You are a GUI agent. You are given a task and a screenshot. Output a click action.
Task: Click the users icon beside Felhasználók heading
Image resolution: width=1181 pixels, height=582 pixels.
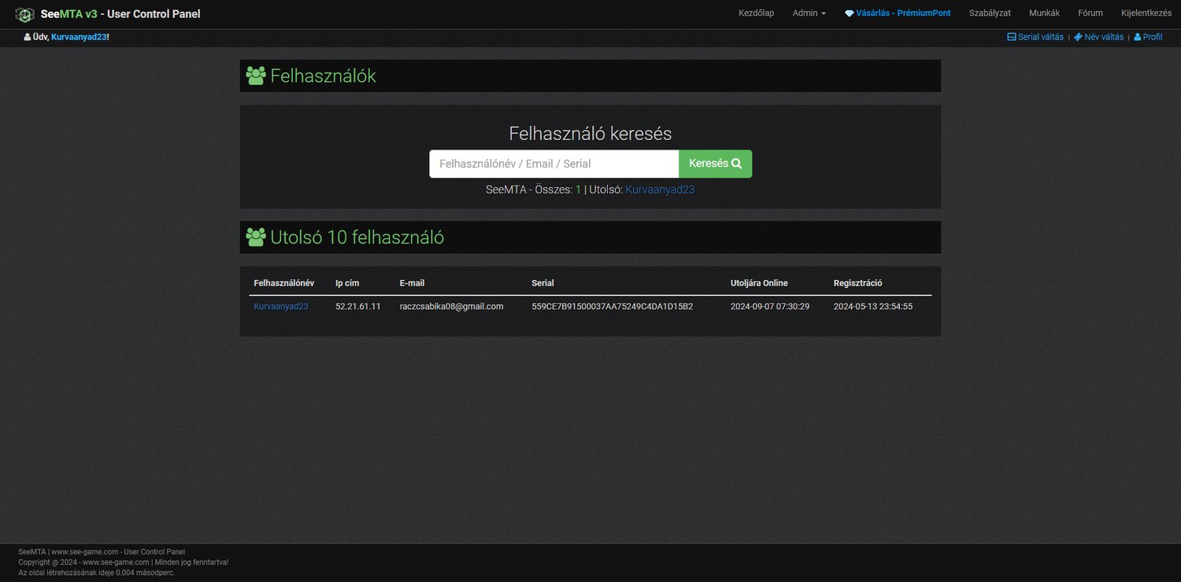(x=256, y=76)
